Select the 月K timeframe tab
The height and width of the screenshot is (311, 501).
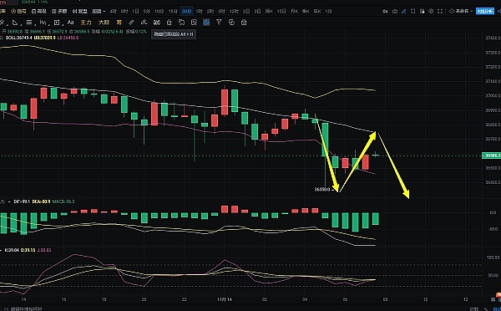click(x=294, y=11)
